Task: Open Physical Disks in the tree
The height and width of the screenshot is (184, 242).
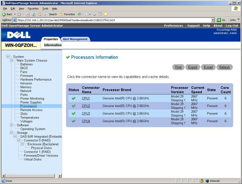Action: pyautogui.click(x=41, y=148)
